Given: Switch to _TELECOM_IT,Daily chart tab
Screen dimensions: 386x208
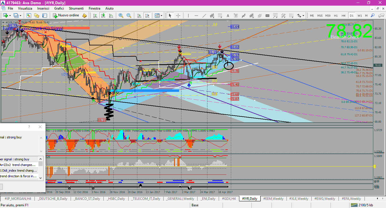Looking at the screenshot, I should pos(145,199).
